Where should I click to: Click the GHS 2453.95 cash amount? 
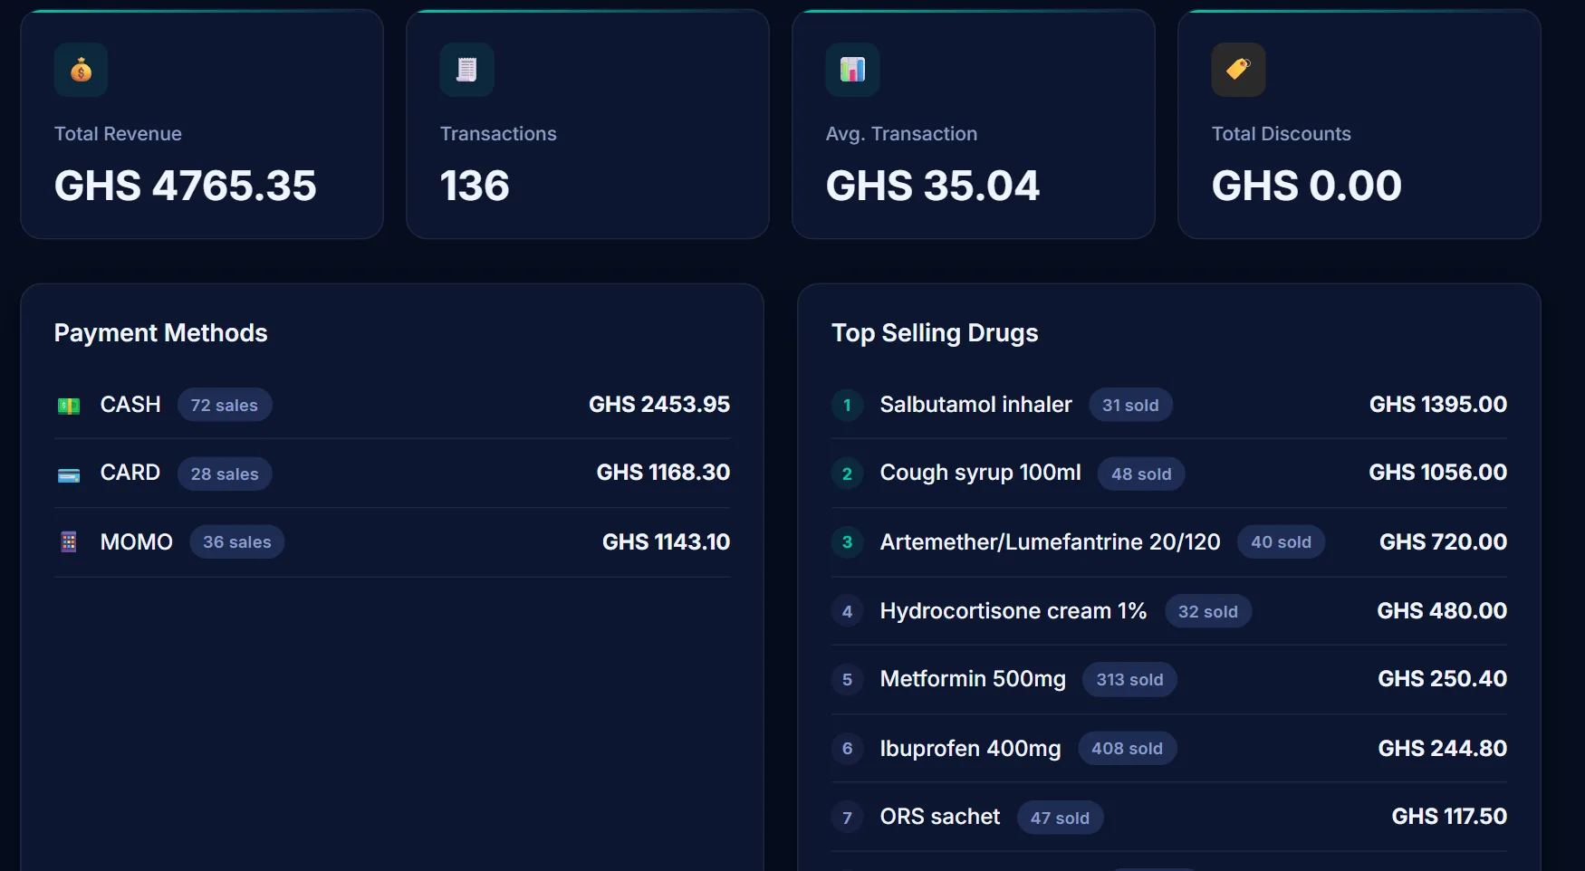tap(659, 405)
